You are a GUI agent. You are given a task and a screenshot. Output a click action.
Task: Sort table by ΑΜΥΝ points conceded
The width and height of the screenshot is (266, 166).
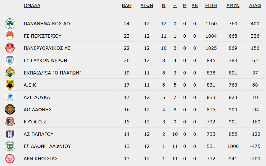pyautogui.click(x=233, y=5)
